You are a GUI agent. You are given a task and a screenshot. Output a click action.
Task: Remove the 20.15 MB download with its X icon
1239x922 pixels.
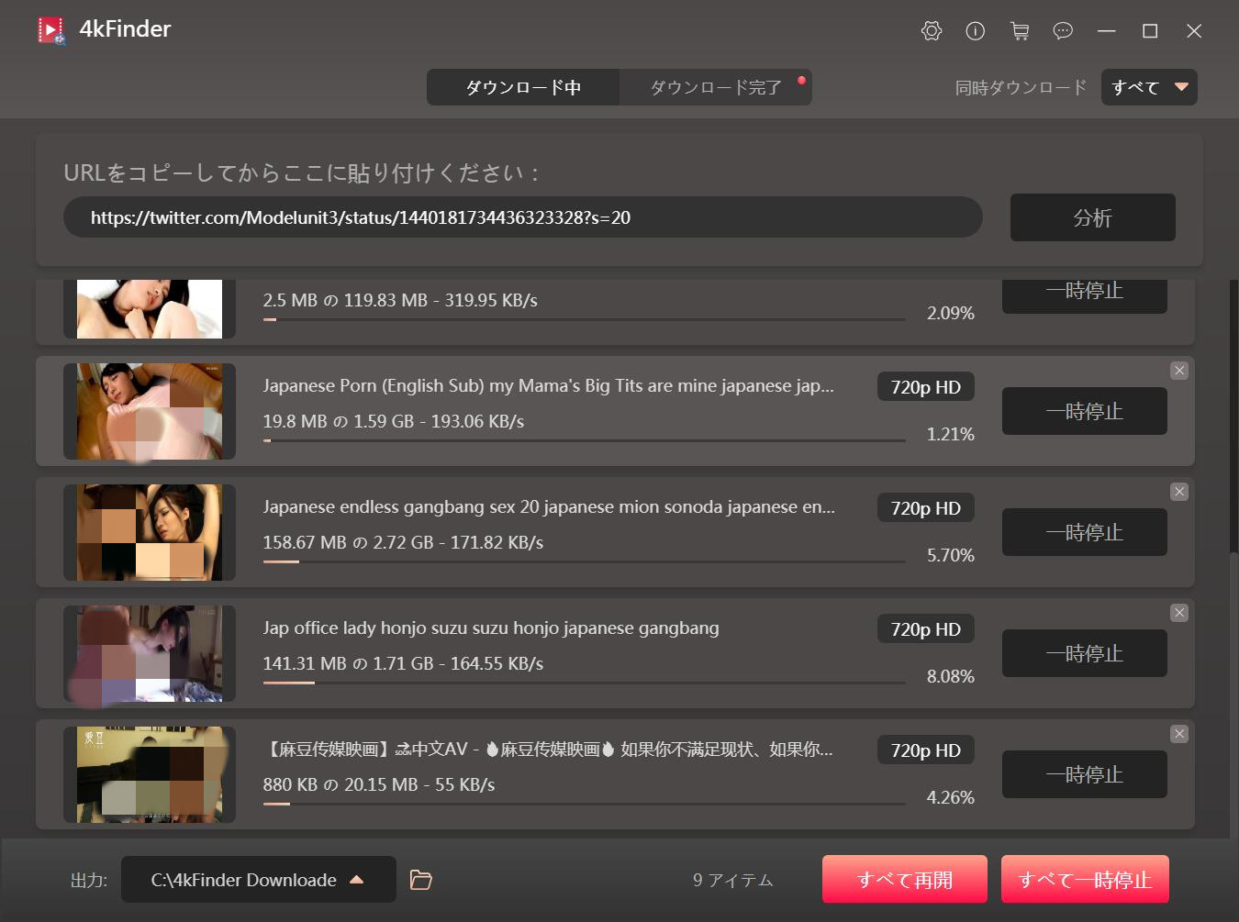pyautogui.click(x=1179, y=734)
